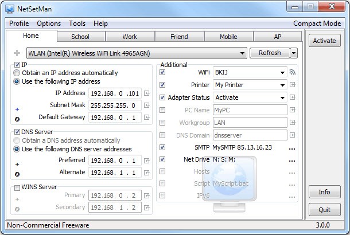
Task: Toggle the WiFi checkbox
Action: click(162, 72)
